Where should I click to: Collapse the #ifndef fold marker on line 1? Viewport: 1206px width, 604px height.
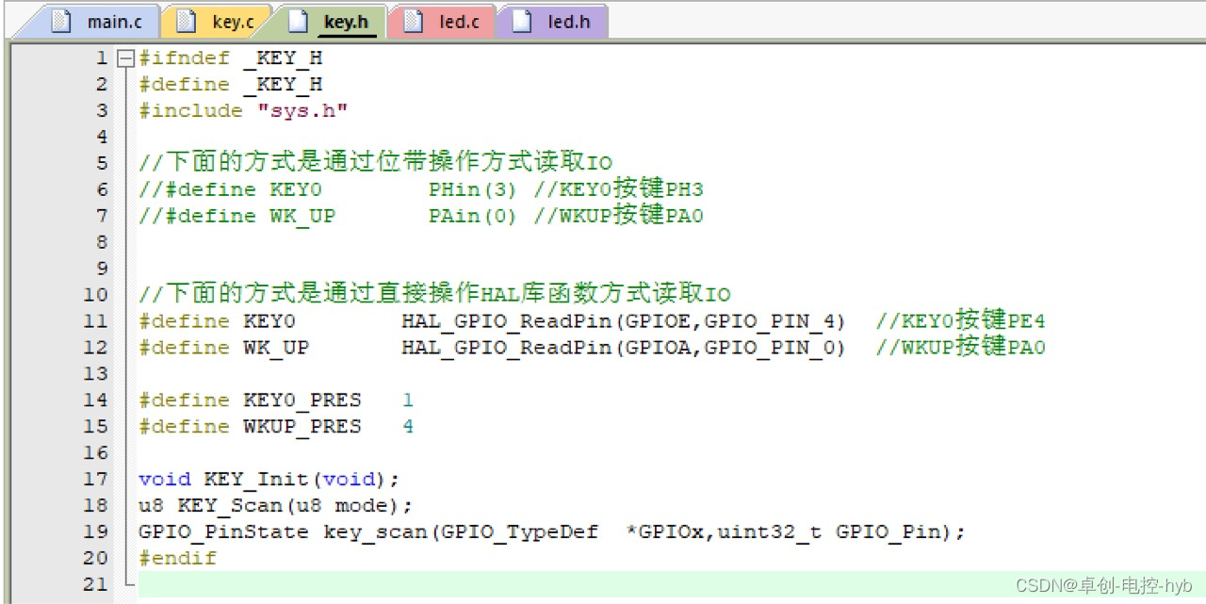[x=125, y=58]
